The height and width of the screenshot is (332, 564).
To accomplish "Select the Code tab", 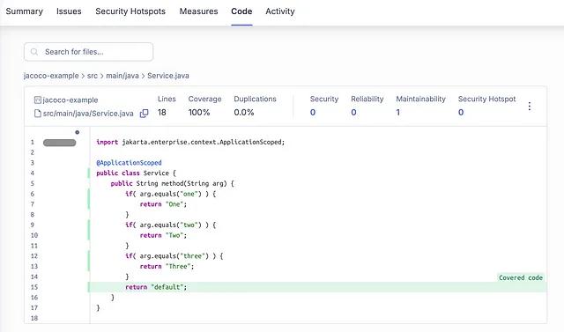I will tap(241, 11).
